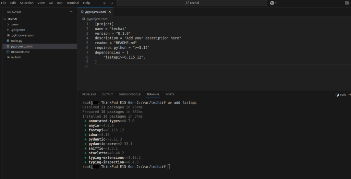Click the readme = "README.md" line
The height and width of the screenshot is (179, 351).
pyautogui.click(x=116, y=43)
